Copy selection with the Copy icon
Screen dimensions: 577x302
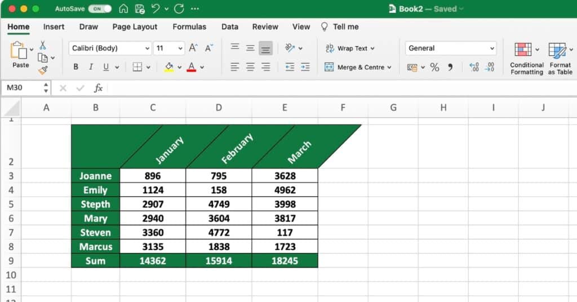pos(43,57)
